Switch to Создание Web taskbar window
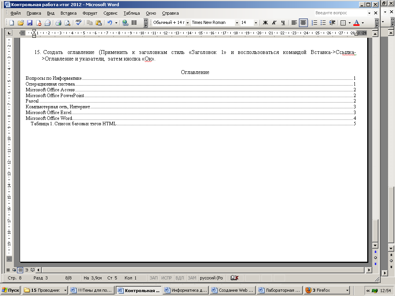Image resolution: width=395 pixels, height=296 pixels. click(x=233, y=290)
